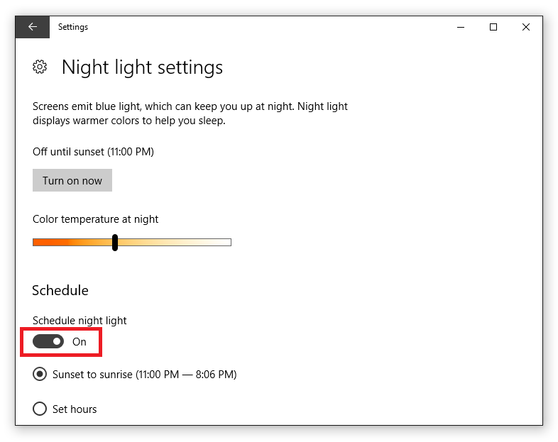Minimize the Settings window
The width and height of the screenshot is (558, 442).
461,27
